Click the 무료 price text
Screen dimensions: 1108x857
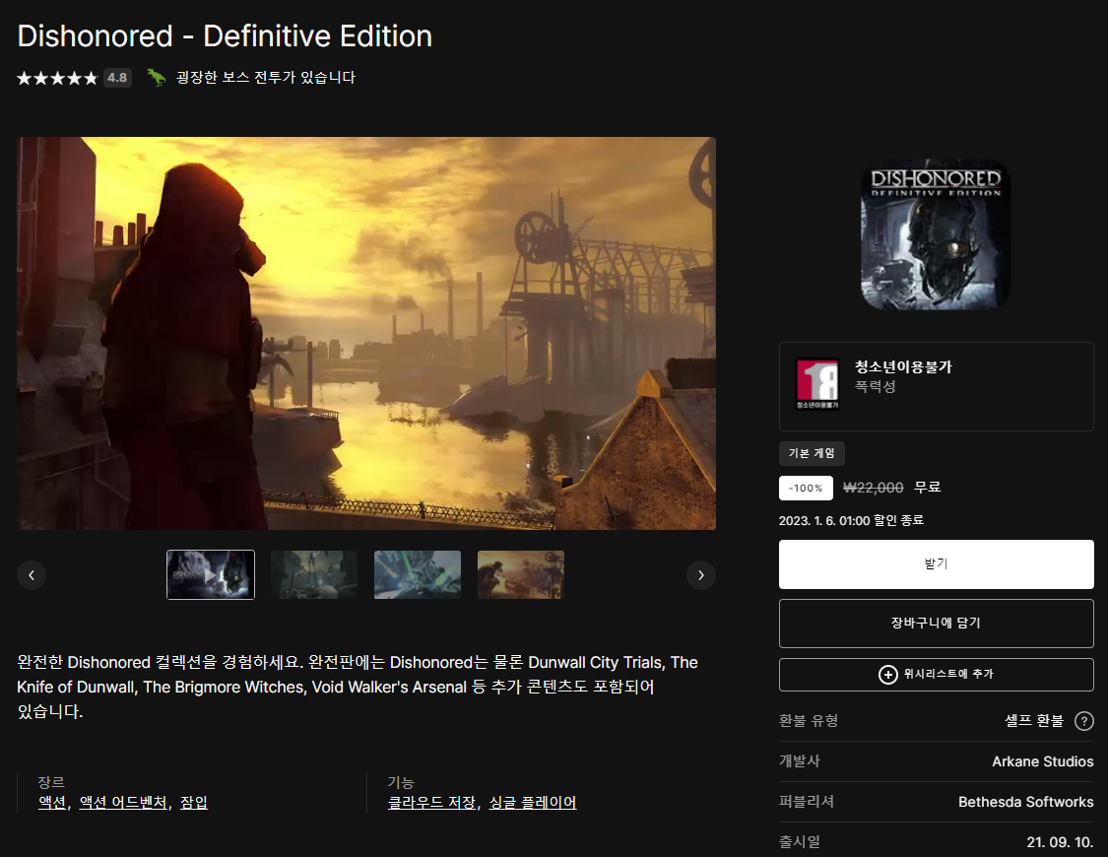click(x=927, y=488)
